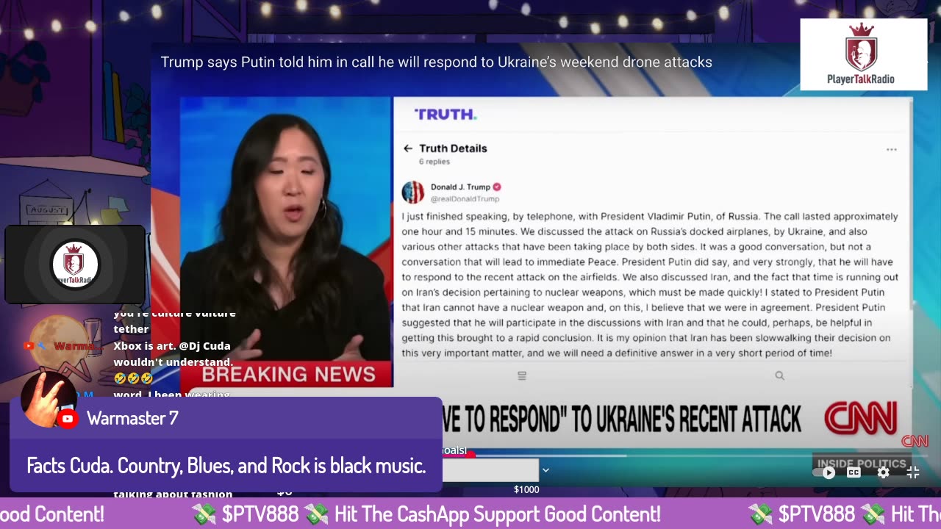
Task: Click the CNN logo in news banner
Action: [x=860, y=418]
